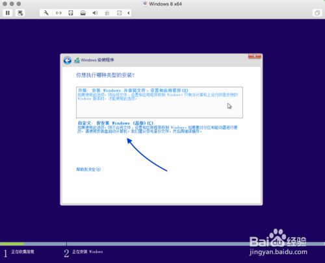Image resolution: width=325 pixels, height=263 pixels.
Task: Click the Windows Setup title icon
Action: pos(77,60)
